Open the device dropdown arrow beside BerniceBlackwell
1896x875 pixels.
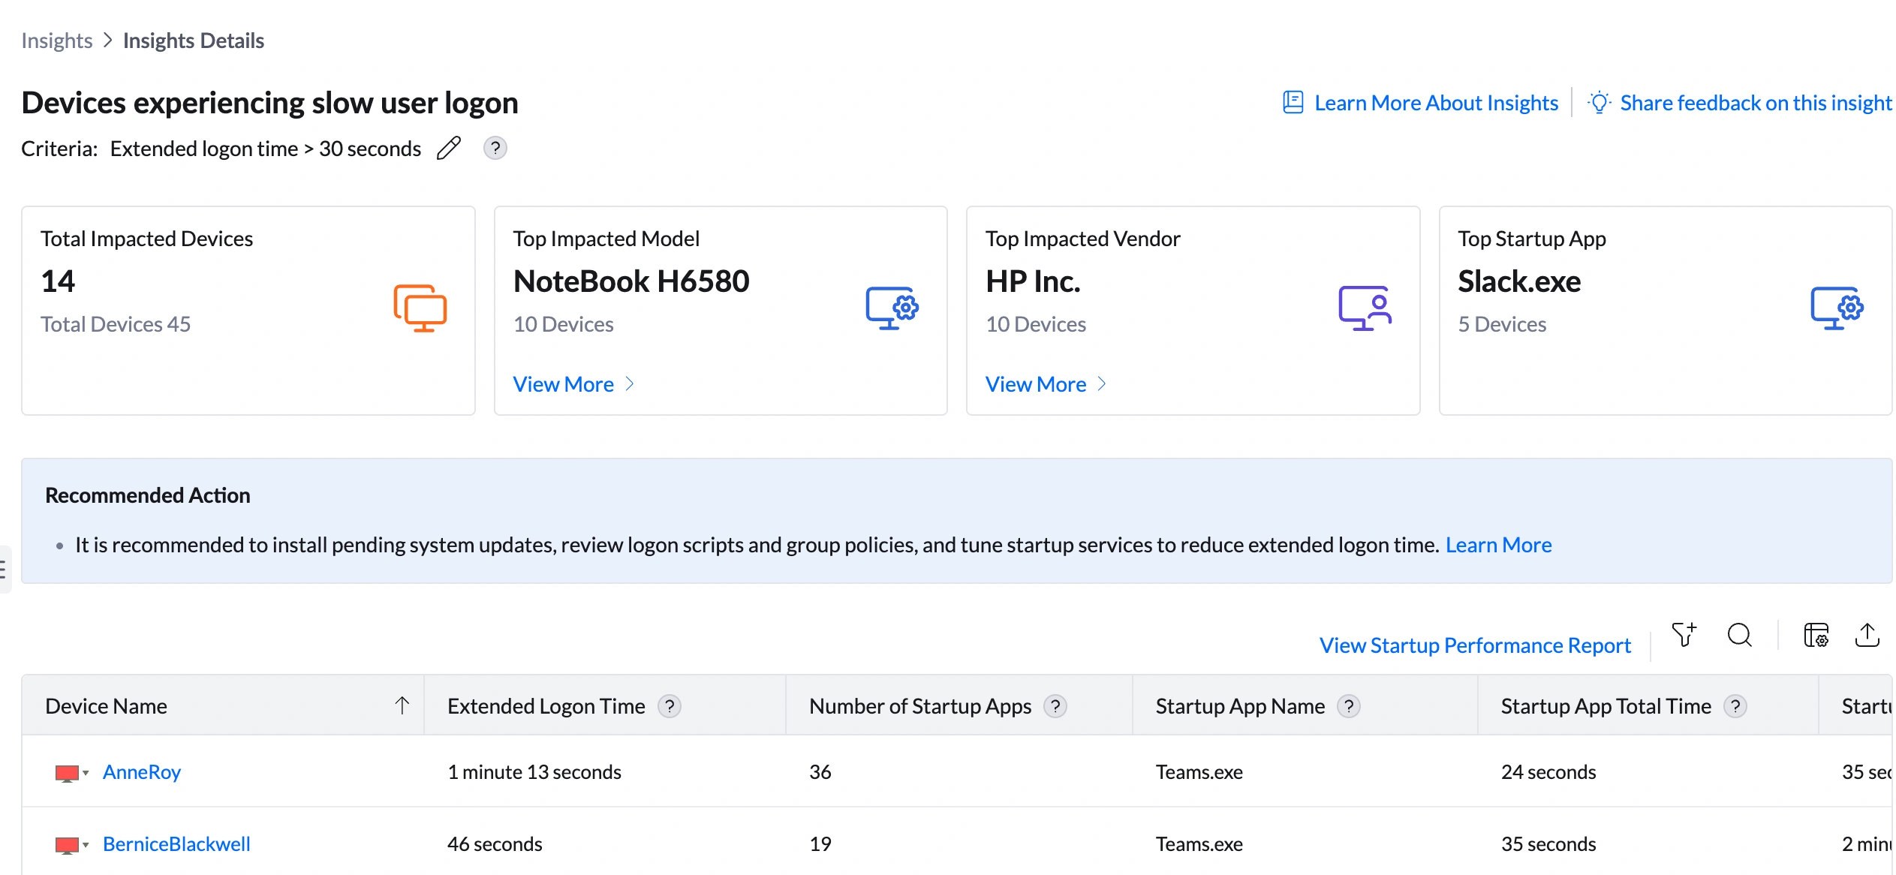[86, 845]
